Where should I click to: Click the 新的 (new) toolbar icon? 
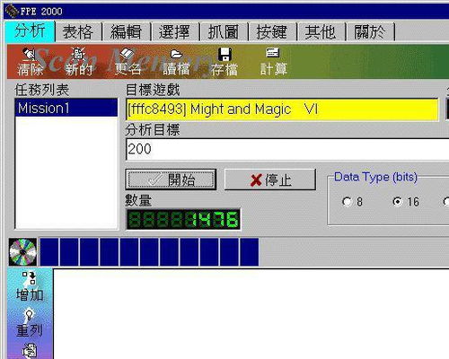[78, 54]
